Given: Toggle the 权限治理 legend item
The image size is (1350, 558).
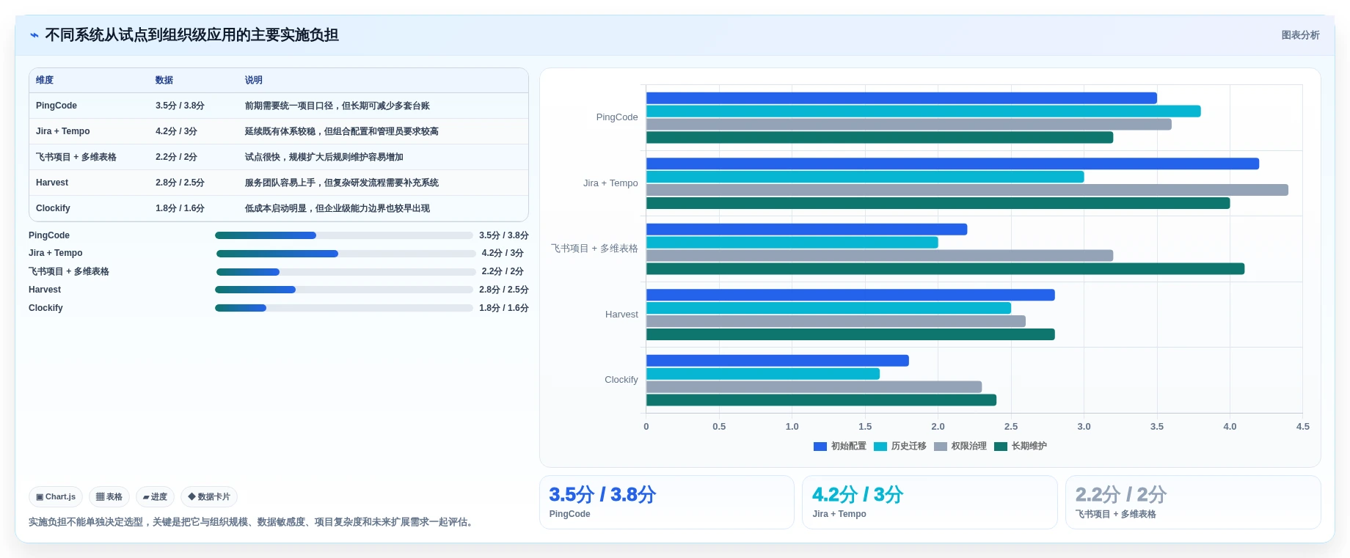Looking at the screenshot, I should pos(960,446).
